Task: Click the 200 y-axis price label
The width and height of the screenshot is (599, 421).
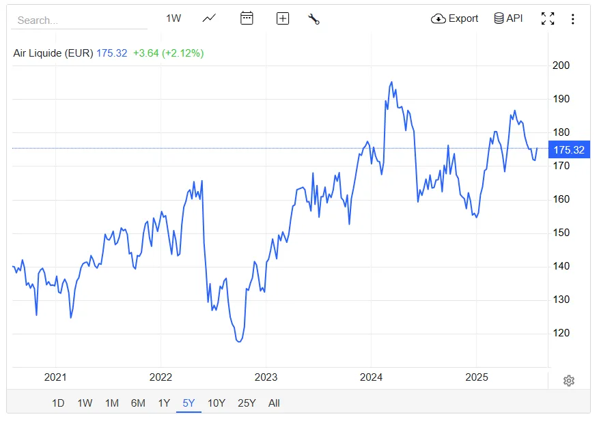Action: [x=561, y=66]
